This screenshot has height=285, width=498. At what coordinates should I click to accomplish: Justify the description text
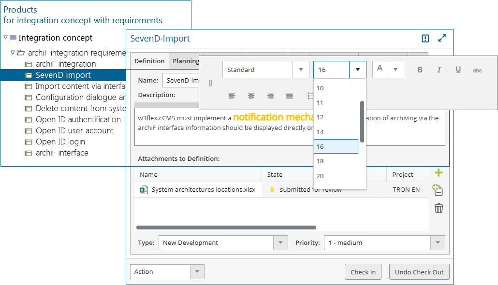click(289, 96)
